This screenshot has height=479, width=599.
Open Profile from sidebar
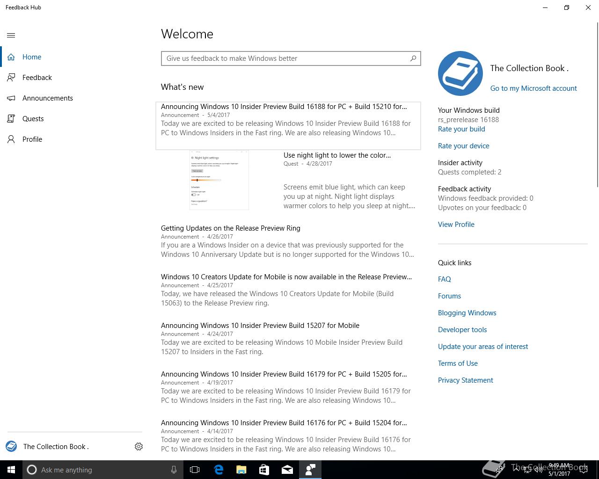coord(32,139)
